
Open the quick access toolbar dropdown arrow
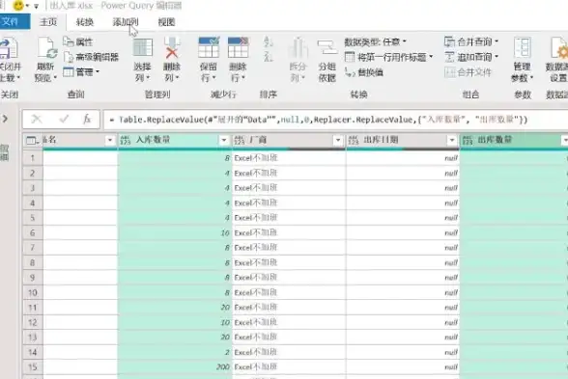pos(37,6)
